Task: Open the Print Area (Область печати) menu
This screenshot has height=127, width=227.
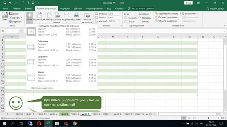Action: tap(57, 18)
